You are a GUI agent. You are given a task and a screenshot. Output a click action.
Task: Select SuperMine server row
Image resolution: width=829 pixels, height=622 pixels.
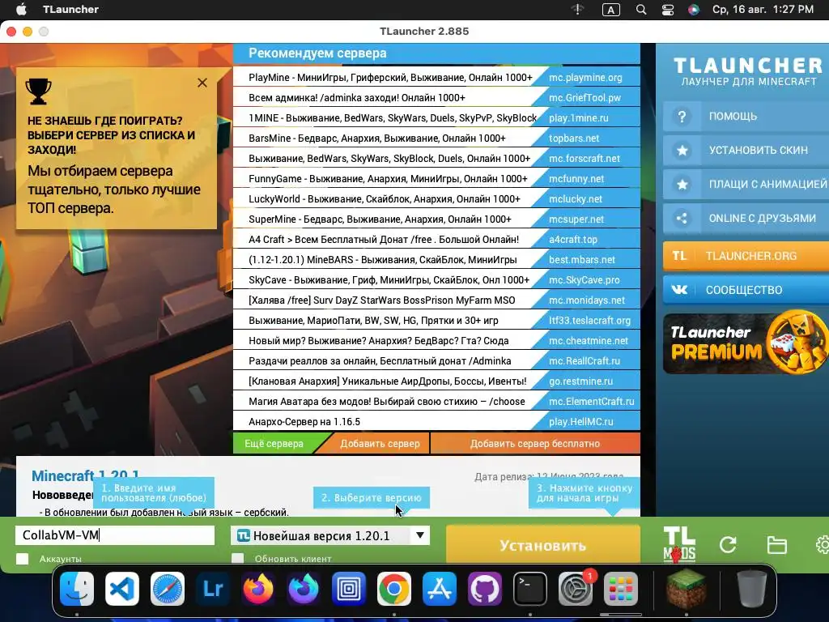coord(436,219)
